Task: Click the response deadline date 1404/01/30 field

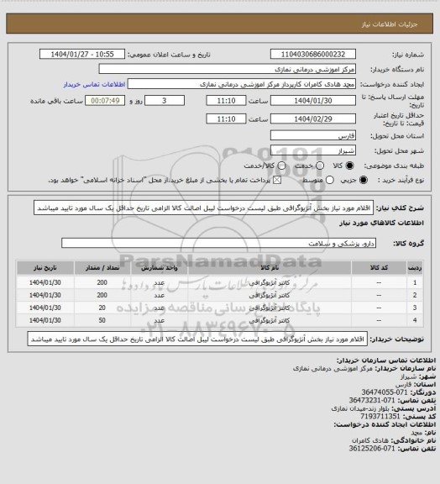Action: pos(313,101)
